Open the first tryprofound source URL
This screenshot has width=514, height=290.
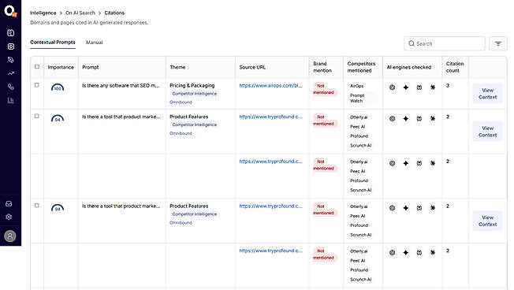pos(270,117)
